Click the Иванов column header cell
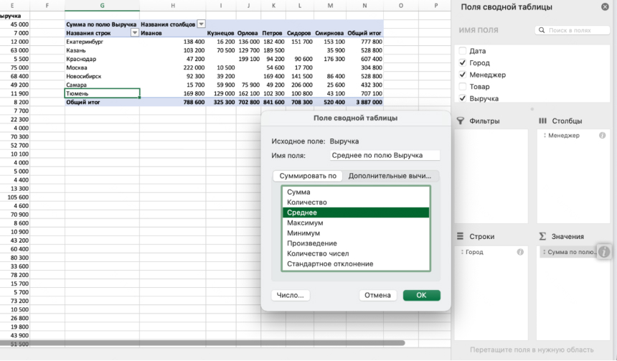The height and width of the screenshot is (361, 617). [x=173, y=33]
